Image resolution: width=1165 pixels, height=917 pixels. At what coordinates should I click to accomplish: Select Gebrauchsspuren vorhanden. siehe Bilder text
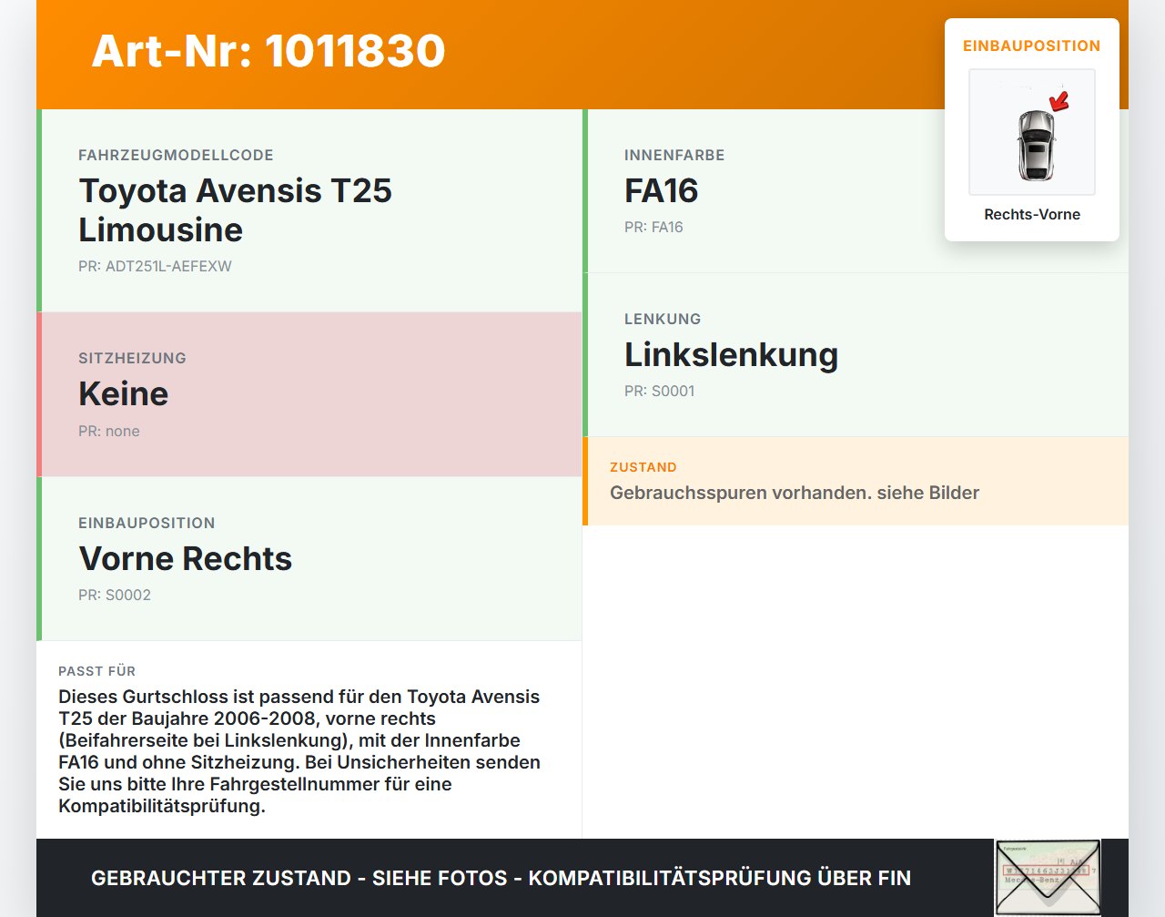coord(795,493)
